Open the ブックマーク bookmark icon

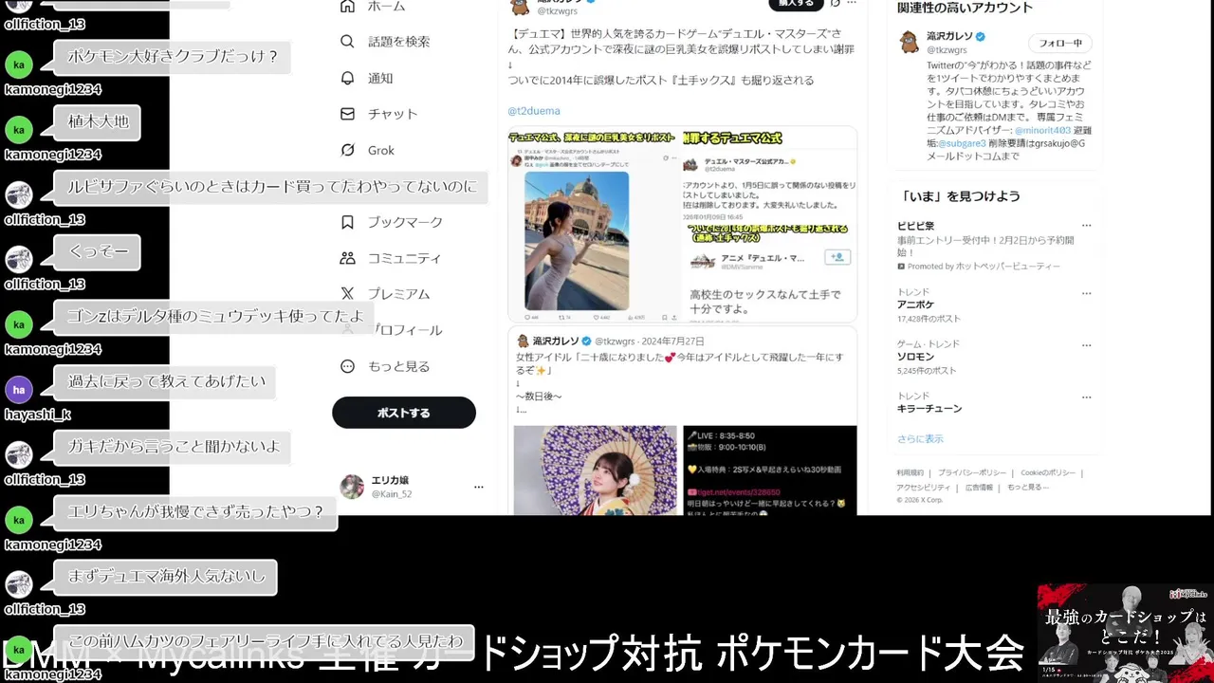click(347, 222)
